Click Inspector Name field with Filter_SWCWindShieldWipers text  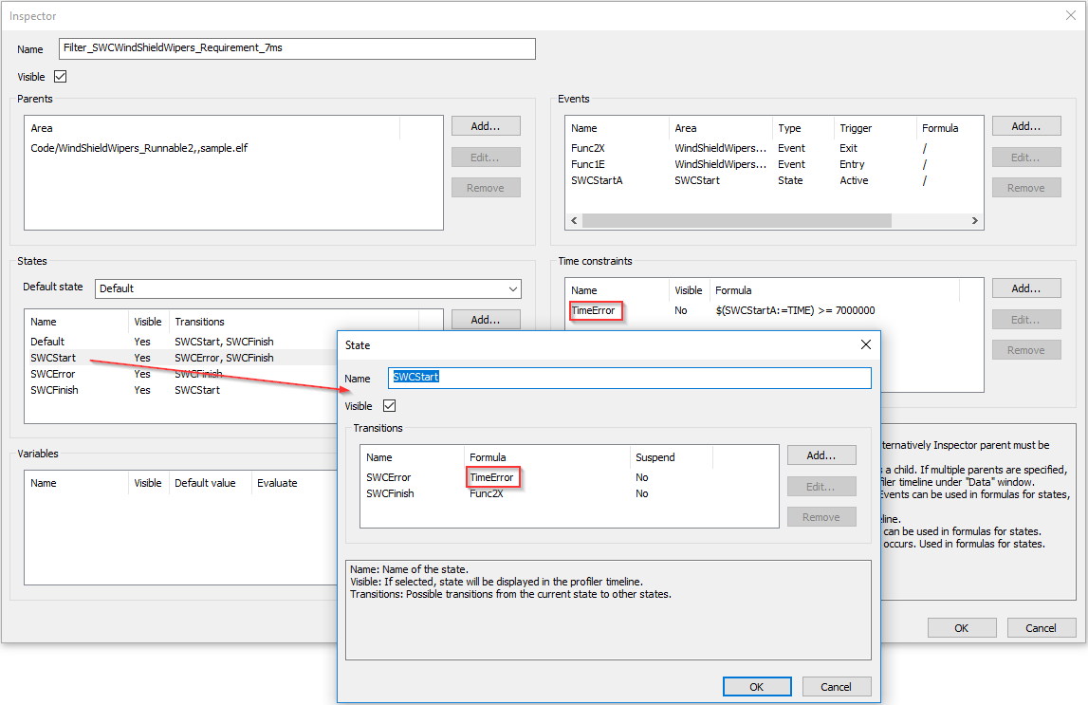tap(297, 49)
